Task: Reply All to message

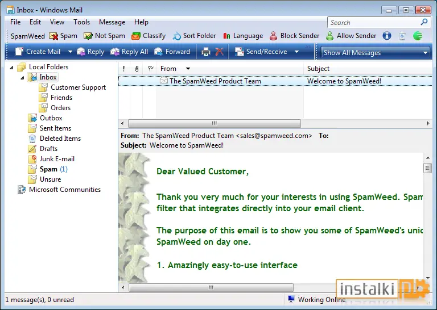Action: pyautogui.click(x=129, y=52)
